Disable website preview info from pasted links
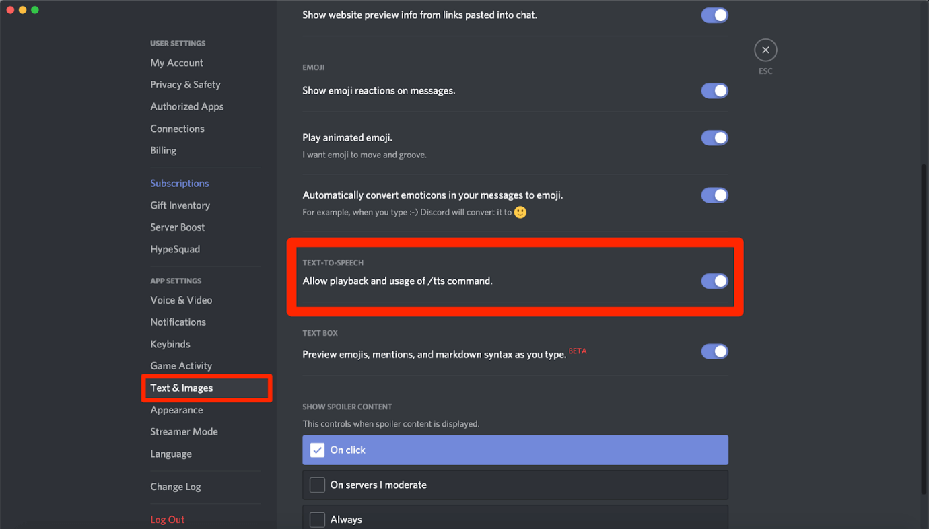The width and height of the screenshot is (929, 529). click(x=714, y=15)
